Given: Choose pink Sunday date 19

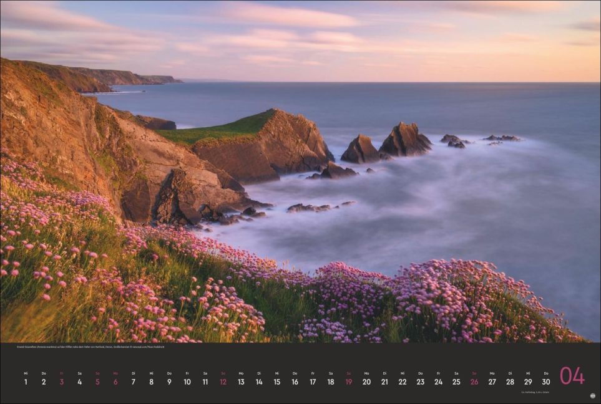Looking at the screenshot, I should pos(348,382).
